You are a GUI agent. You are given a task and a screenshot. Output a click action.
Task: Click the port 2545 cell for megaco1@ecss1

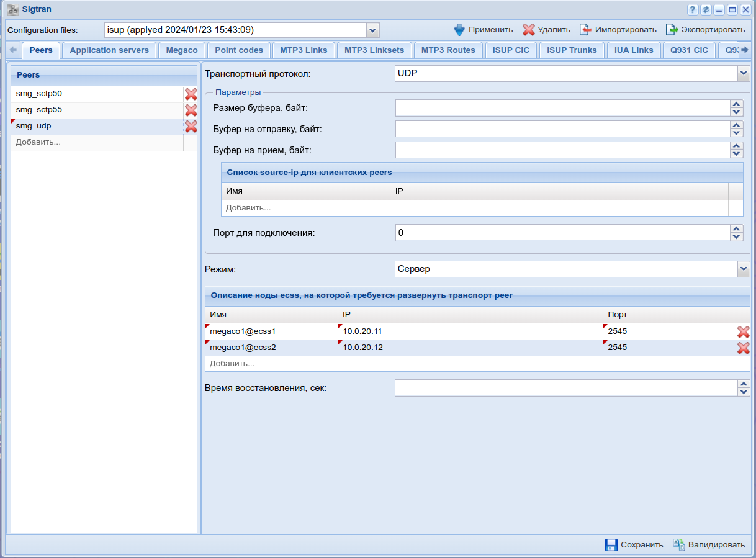(x=669, y=331)
